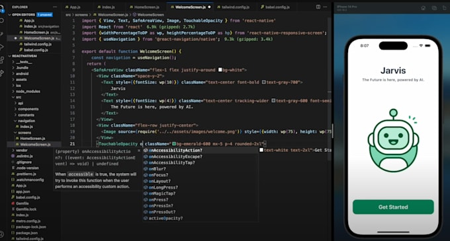
Task: Collapse the OPEN EDITORS section
Action: click(10, 15)
